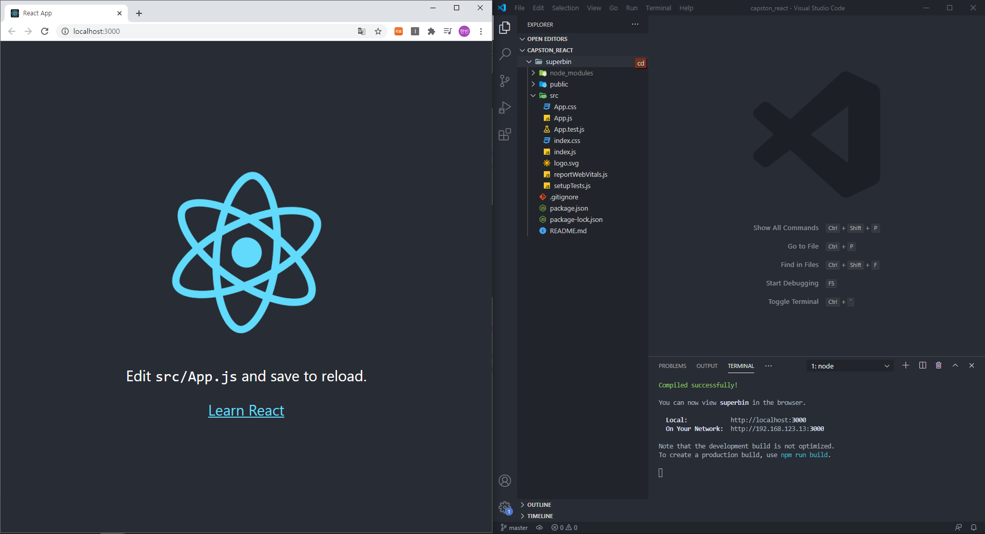The width and height of the screenshot is (985, 534).
Task: Open the Source Control view
Action: 505,80
